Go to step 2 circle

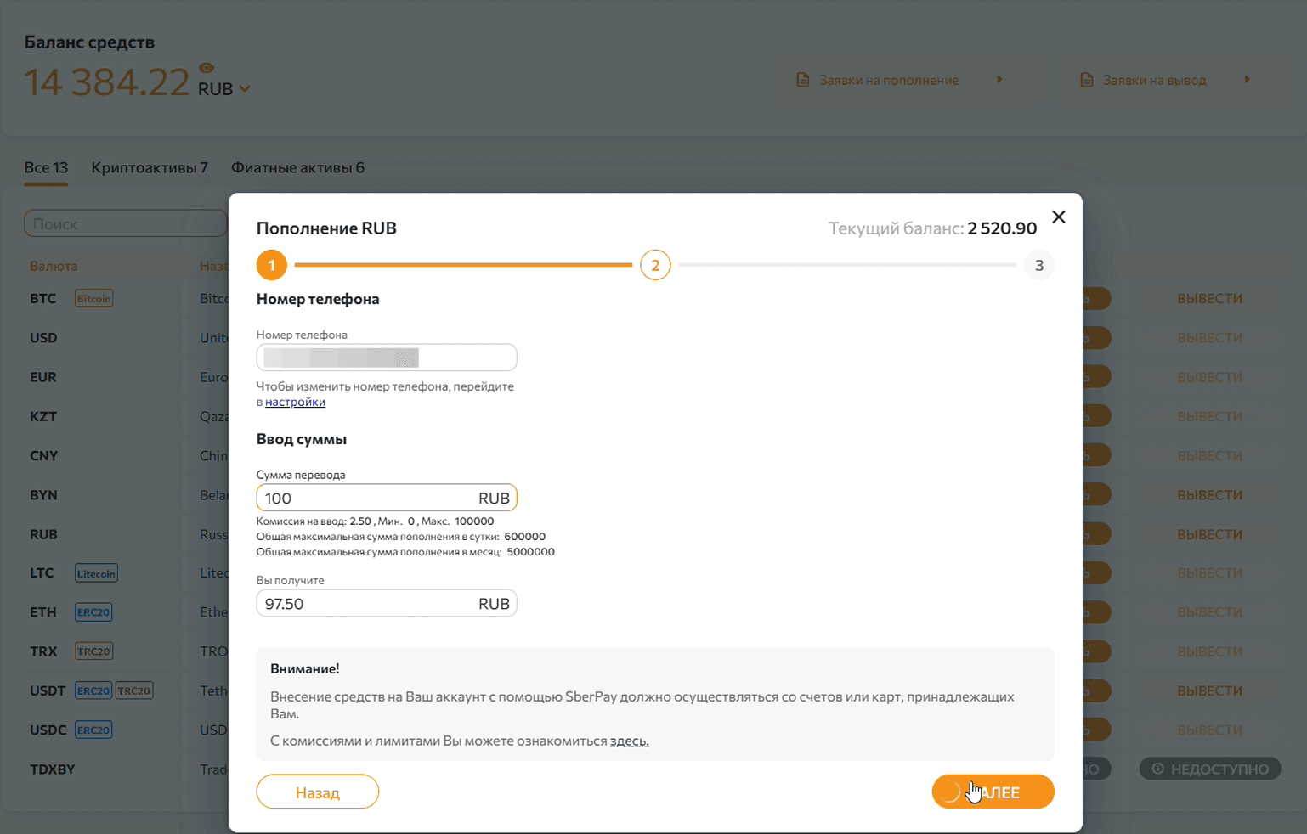[655, 265]
